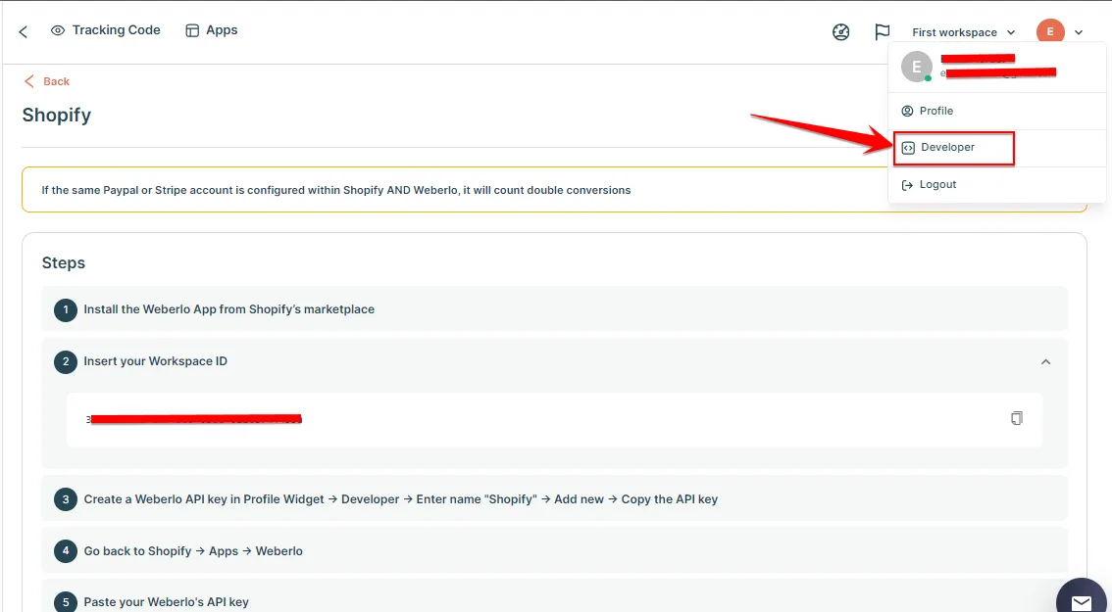Copy the Workspace ID to clipboard
1112x612 pixels.
[x=1016, y=418]
